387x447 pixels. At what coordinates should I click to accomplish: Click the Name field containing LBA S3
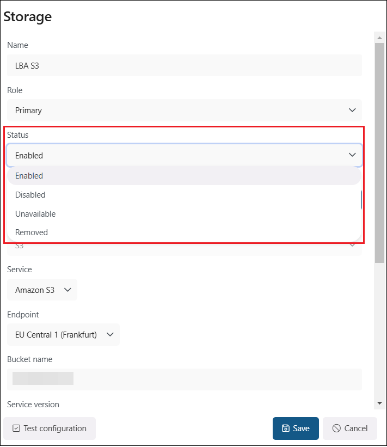(184, 65)
